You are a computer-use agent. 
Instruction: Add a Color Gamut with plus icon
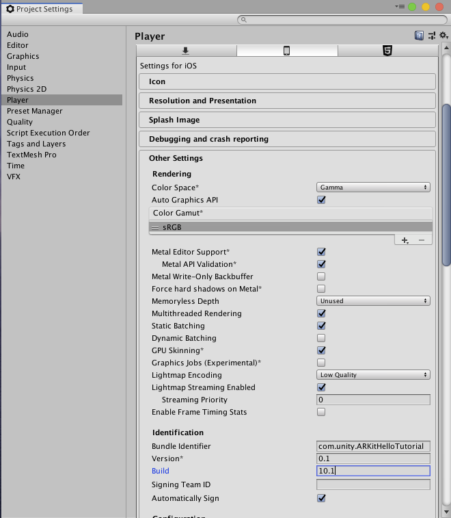405,240
